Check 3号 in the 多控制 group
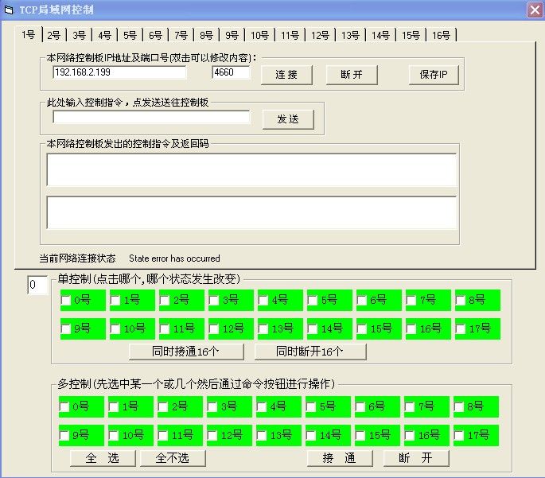 coord(213,407)
